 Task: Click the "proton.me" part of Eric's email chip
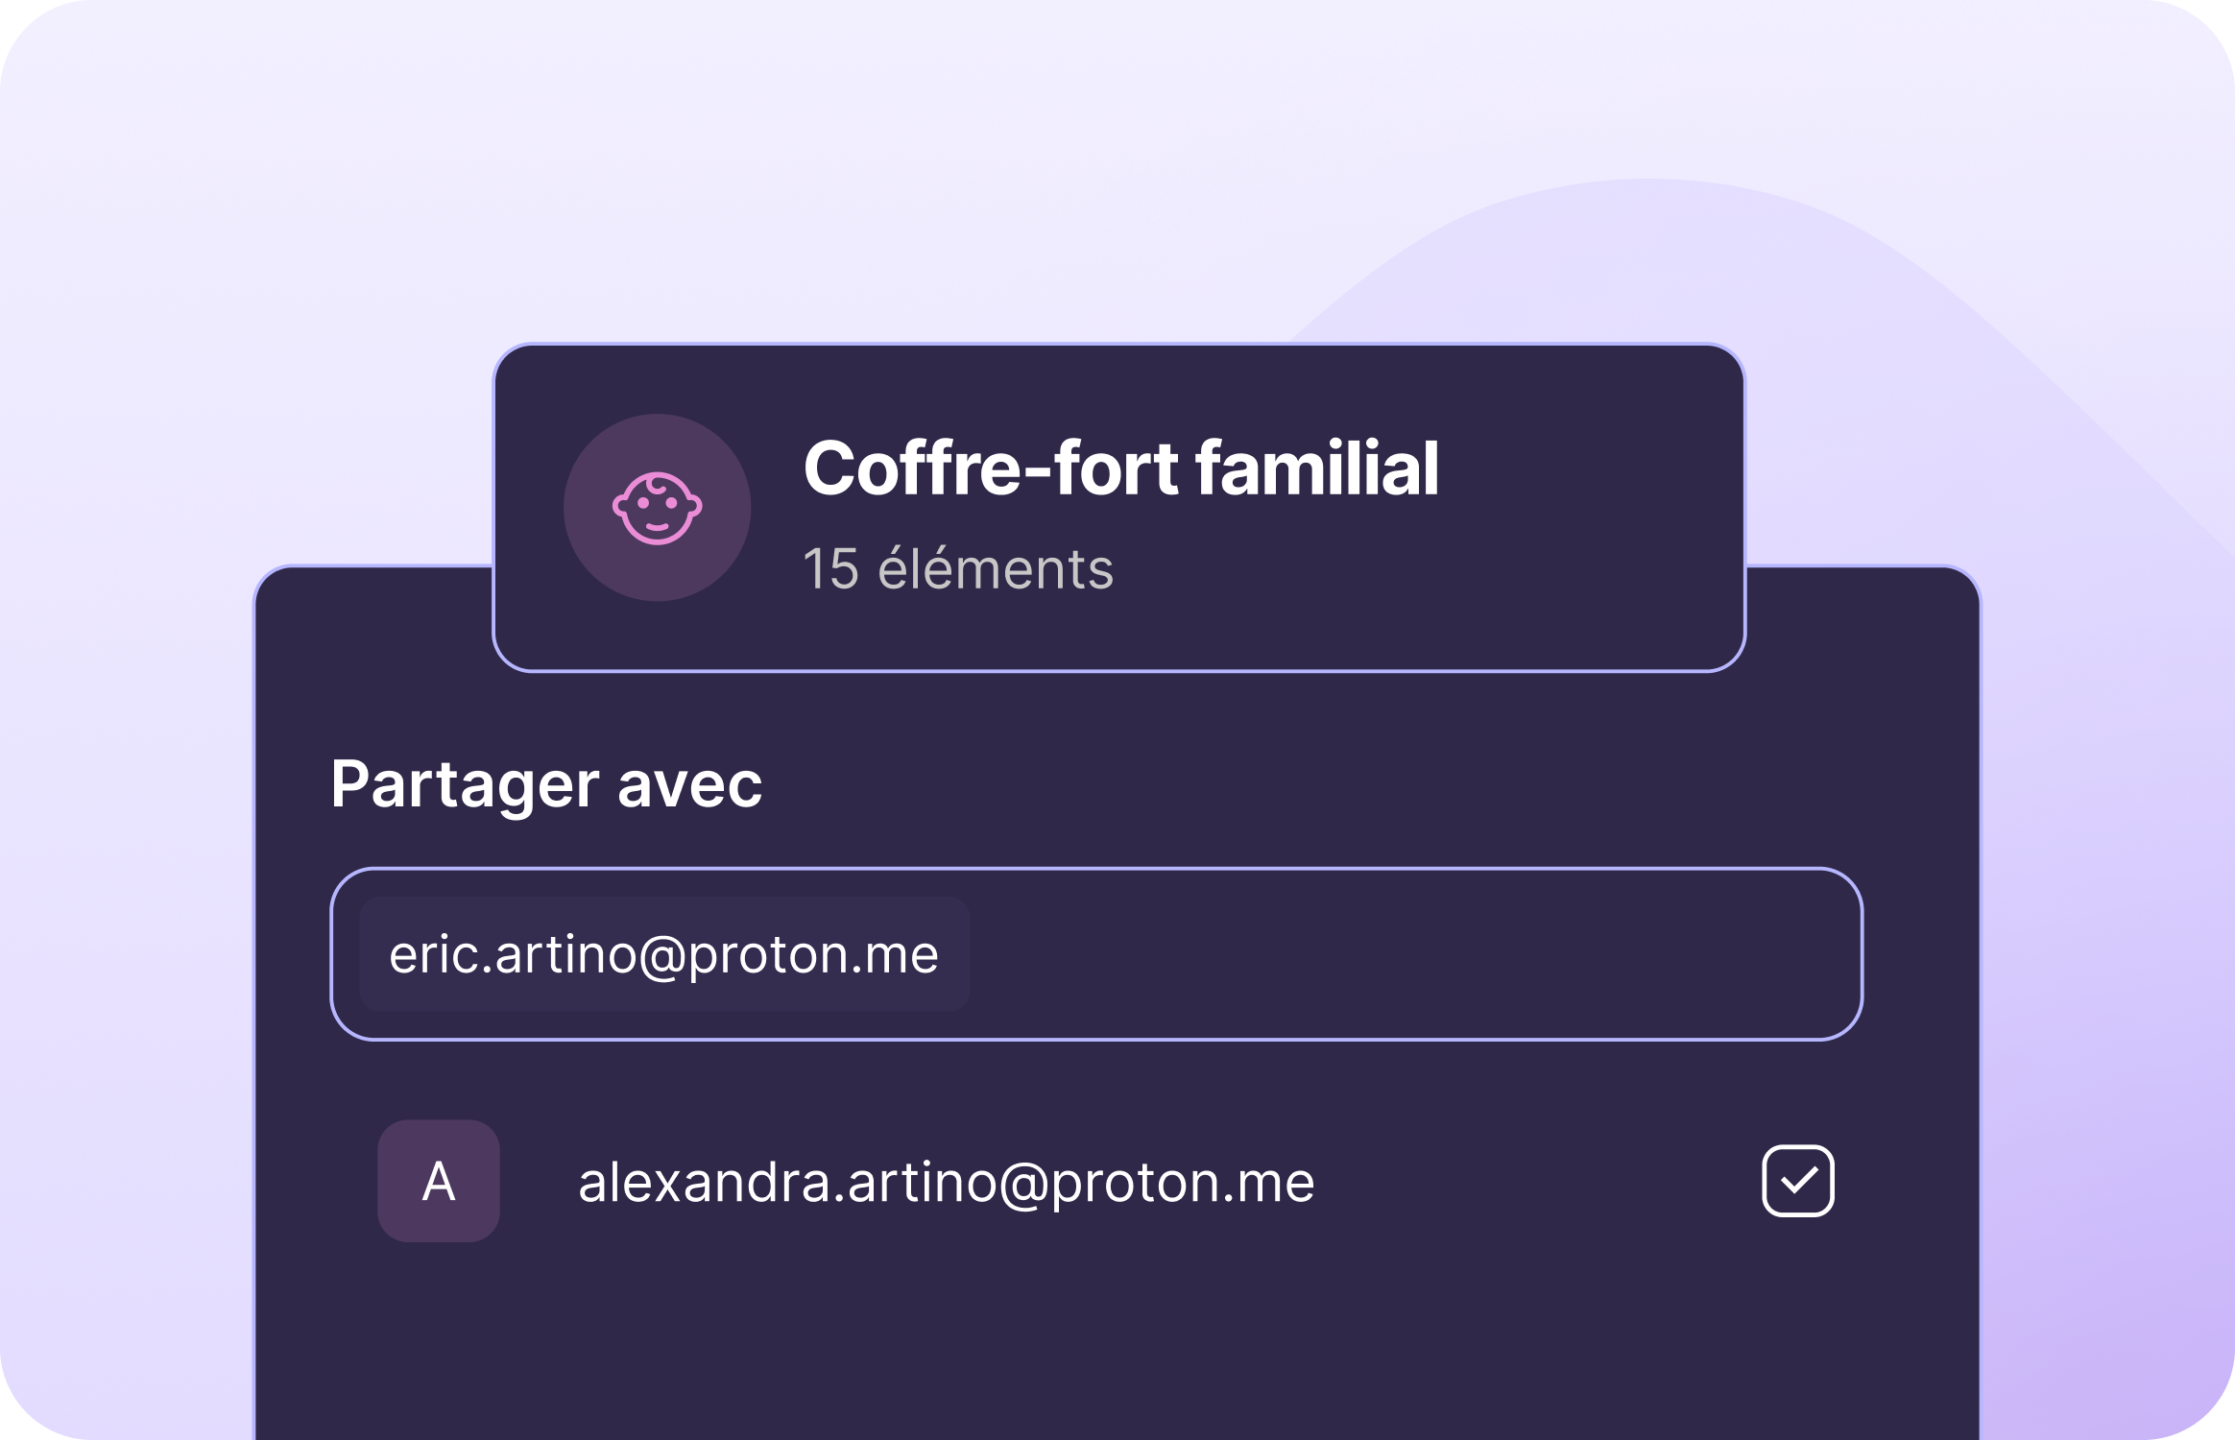pos(813,954)
